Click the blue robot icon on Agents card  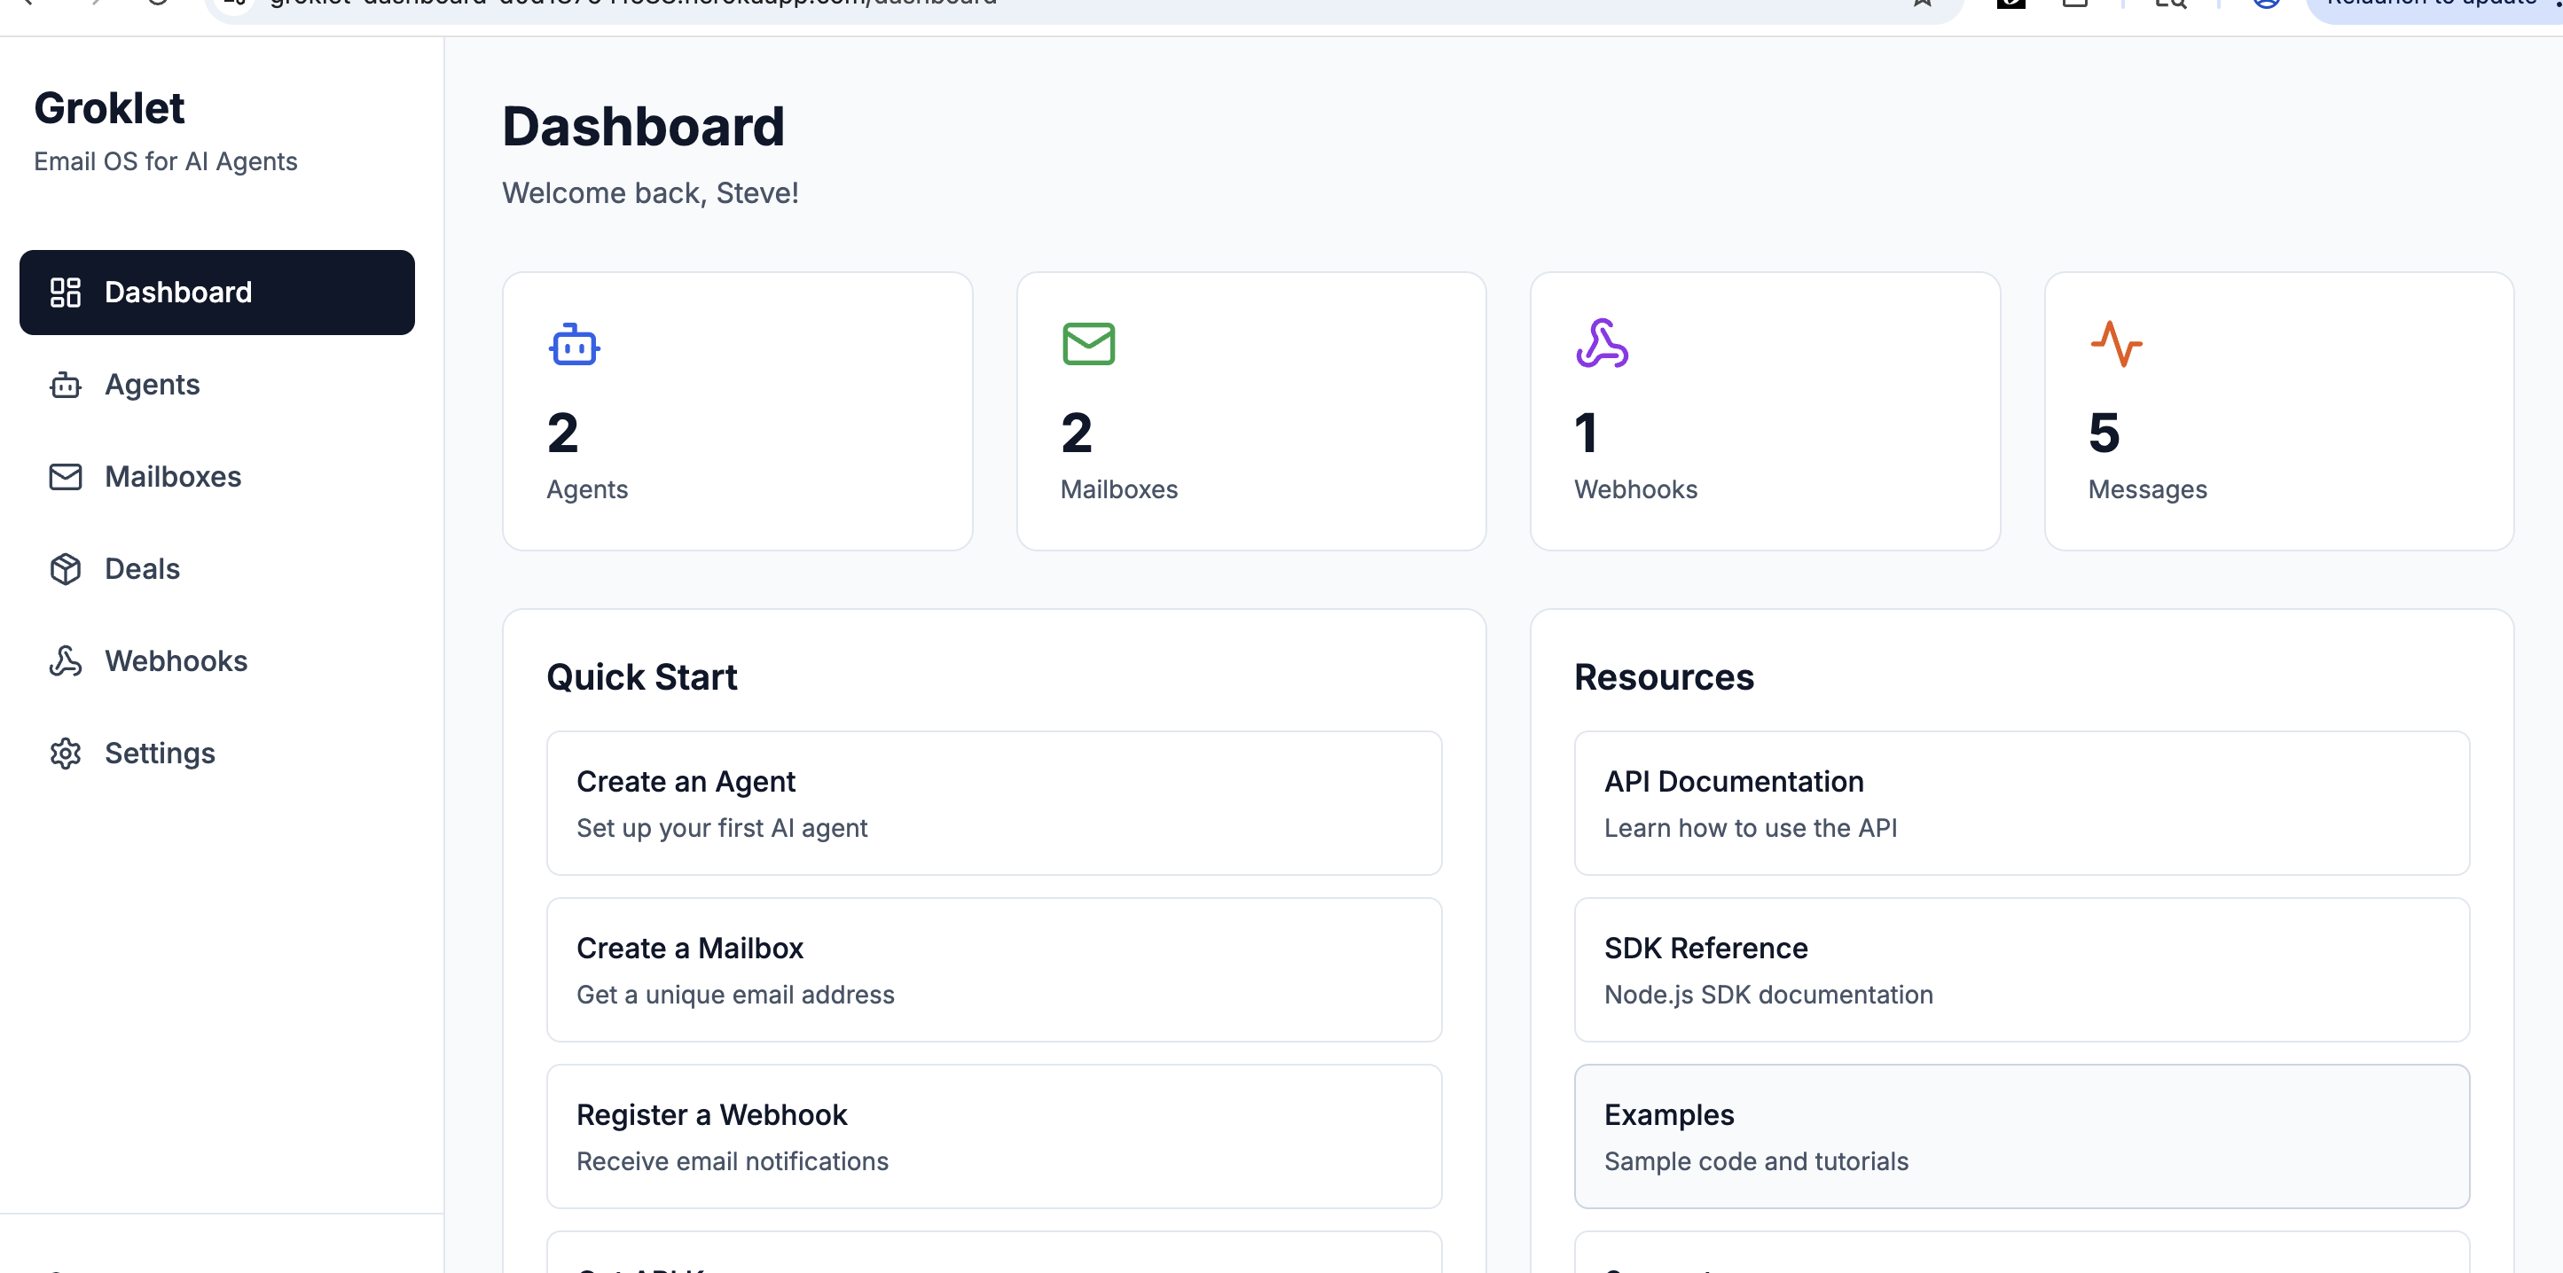[574, 344]
